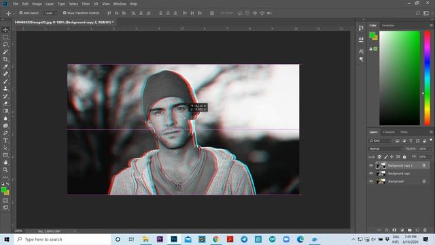Create new fill or adjustment layer
This screenshot has width=435, height=245.
pyautogui.click(x=402, y=230)
